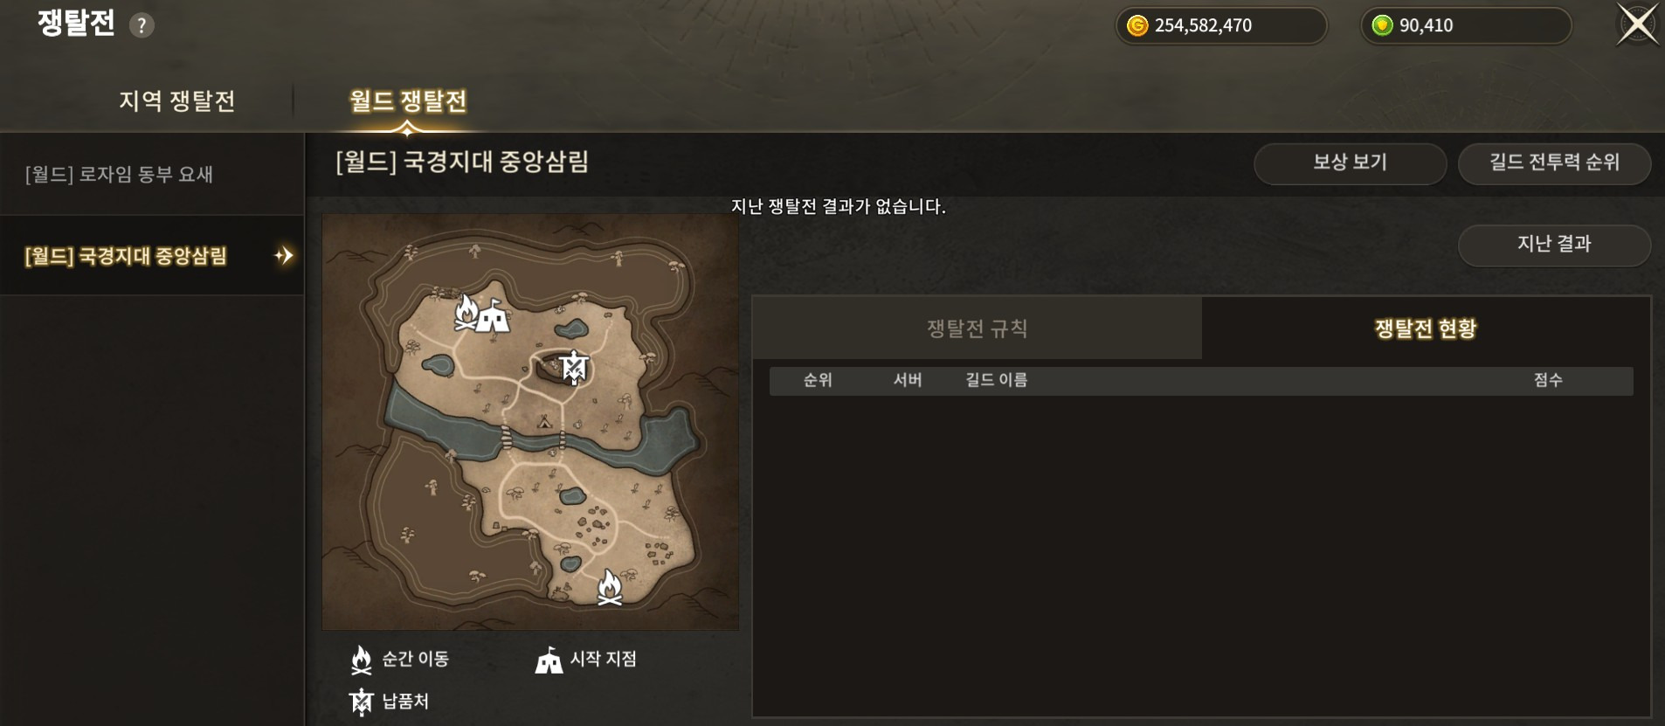Click the 시작 지점 legend tent icon

[549, 660]
